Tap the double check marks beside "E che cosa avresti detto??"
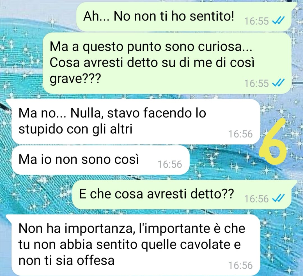Viewport: 303px width, 276px height. click(x=278, y=199)
